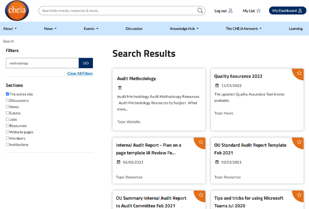The image size is (309, 209).
Task: Click Clear All Filters link
Action: (80, 73)
